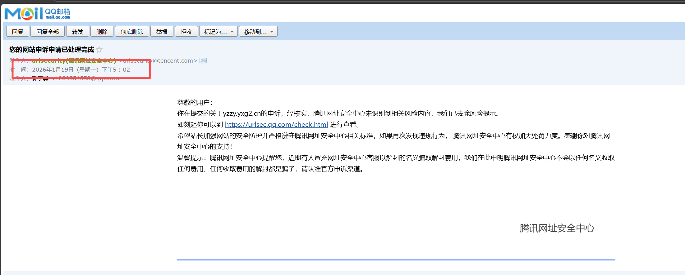
Task: Click the 回复全部 reply all button
Action: click(x=48, y=32)
